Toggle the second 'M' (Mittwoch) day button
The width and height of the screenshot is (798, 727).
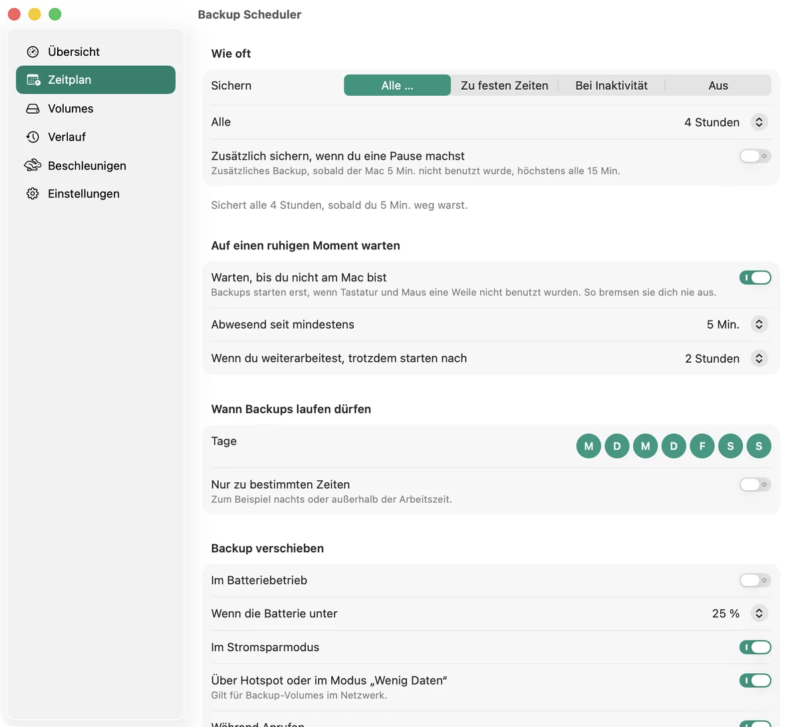coord(645,446)
